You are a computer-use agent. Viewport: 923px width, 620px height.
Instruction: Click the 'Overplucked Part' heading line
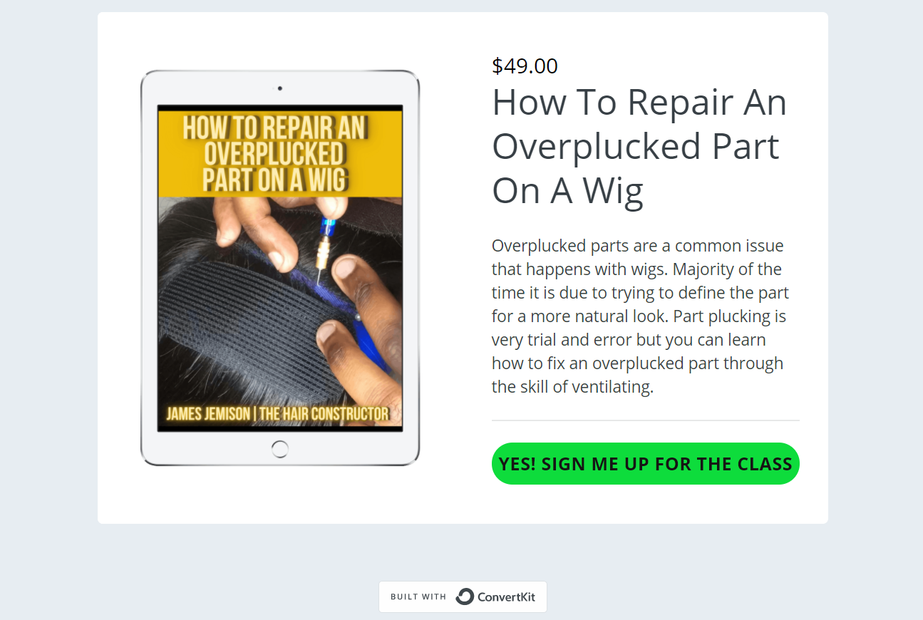[636, 147]
